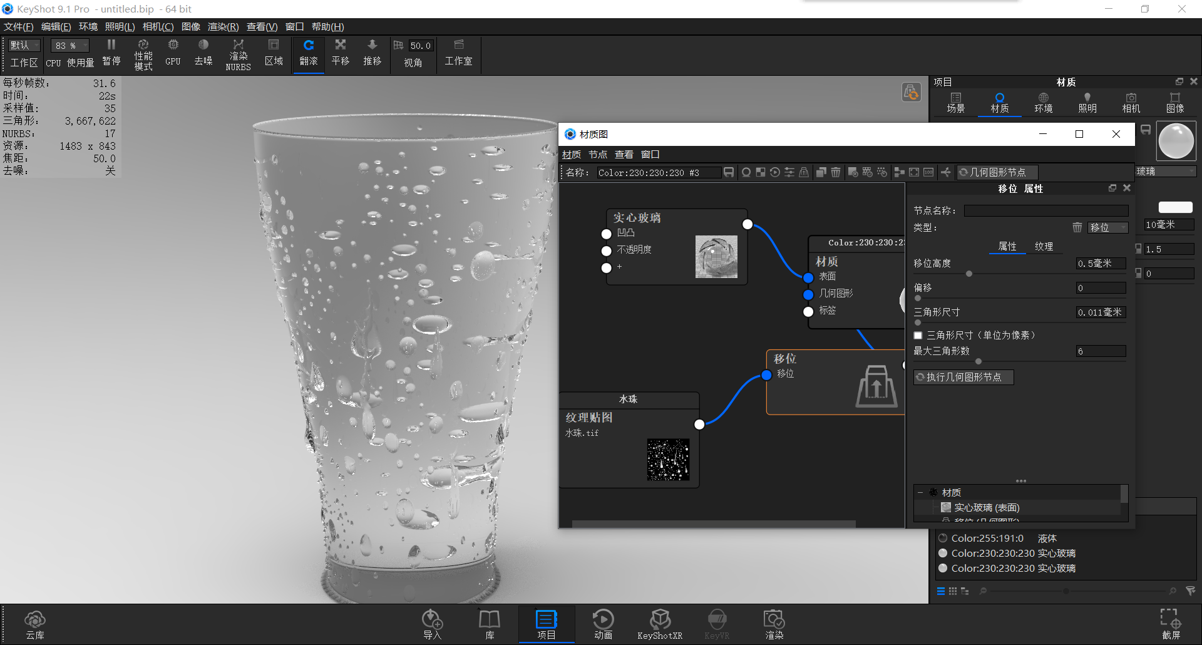Open the Cloud Library (云库) panel
The image size is (1202, 645).
click(35, 624)
